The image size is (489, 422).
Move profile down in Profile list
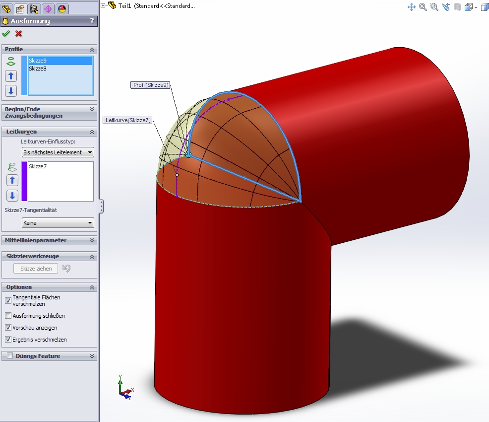pyautogui.click(x=11, y=91)
